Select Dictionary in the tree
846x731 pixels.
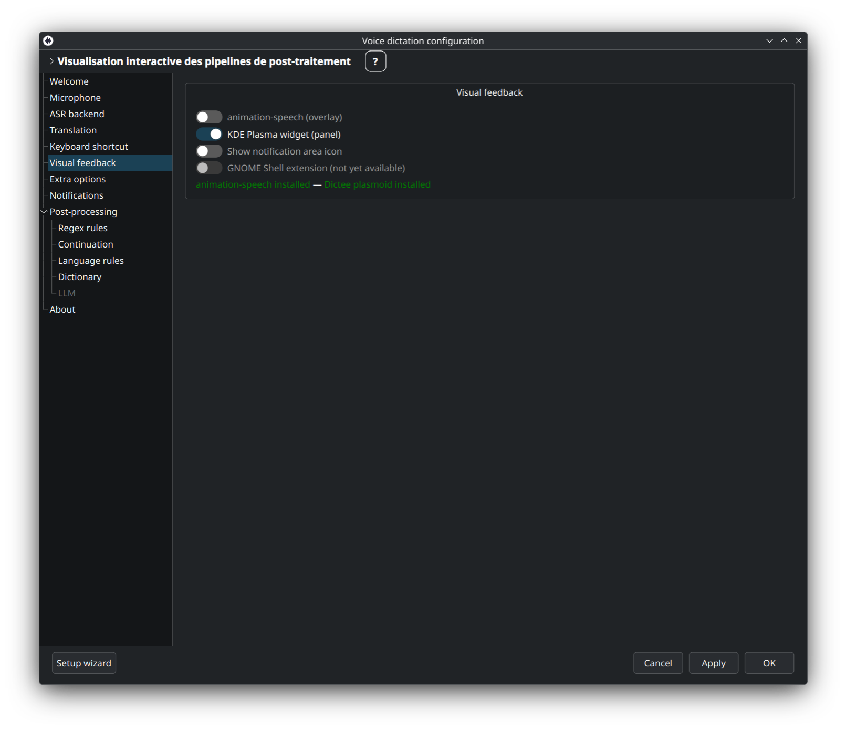pos(80,277)
